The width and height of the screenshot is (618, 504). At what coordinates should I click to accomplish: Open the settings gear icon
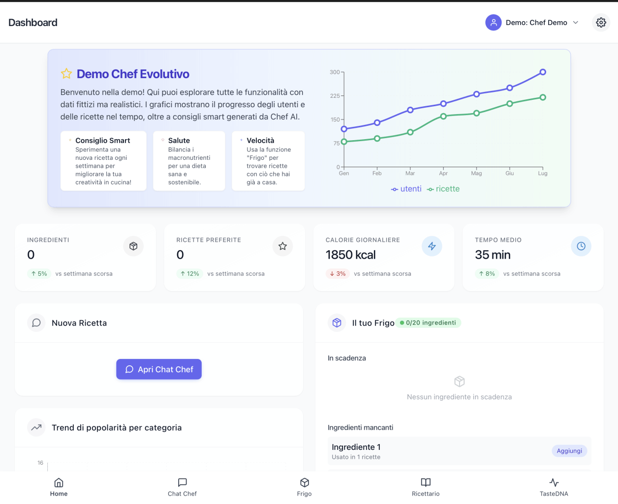click(x=601, y=23)
